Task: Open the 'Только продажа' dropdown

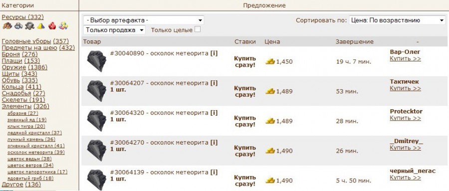Action: [x=115, y=30]
